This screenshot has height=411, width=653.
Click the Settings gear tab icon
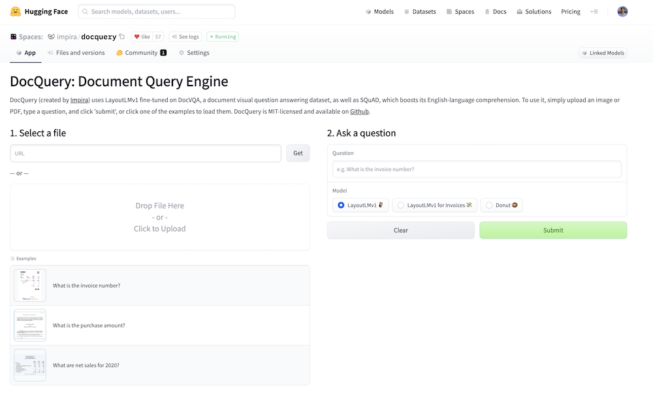pyautogui.click(x=182, y=52)
